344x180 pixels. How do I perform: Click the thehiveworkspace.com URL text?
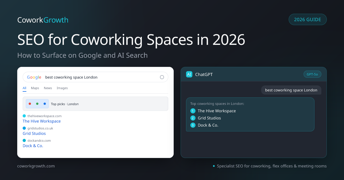tap(44, 116)
